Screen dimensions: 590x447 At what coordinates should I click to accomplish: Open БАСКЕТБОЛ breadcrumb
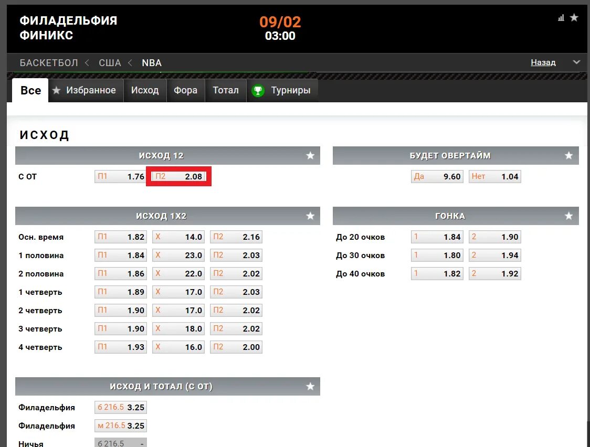tap(49, 63)
